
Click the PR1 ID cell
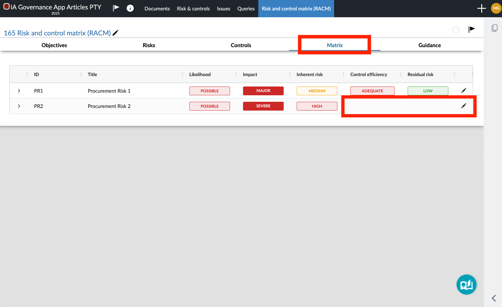tap(38, 91)
